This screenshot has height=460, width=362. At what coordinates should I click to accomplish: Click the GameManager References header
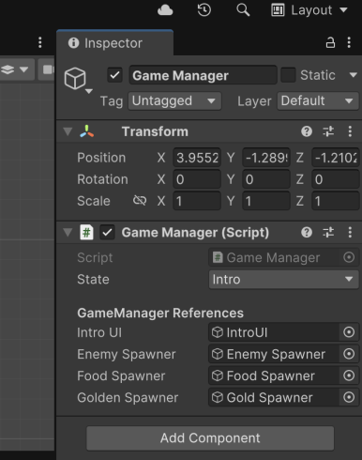point(160,313)
